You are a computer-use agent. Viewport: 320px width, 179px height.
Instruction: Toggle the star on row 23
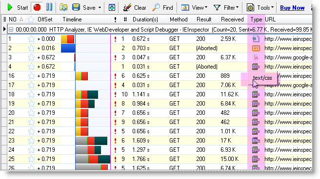pos(31,141)
